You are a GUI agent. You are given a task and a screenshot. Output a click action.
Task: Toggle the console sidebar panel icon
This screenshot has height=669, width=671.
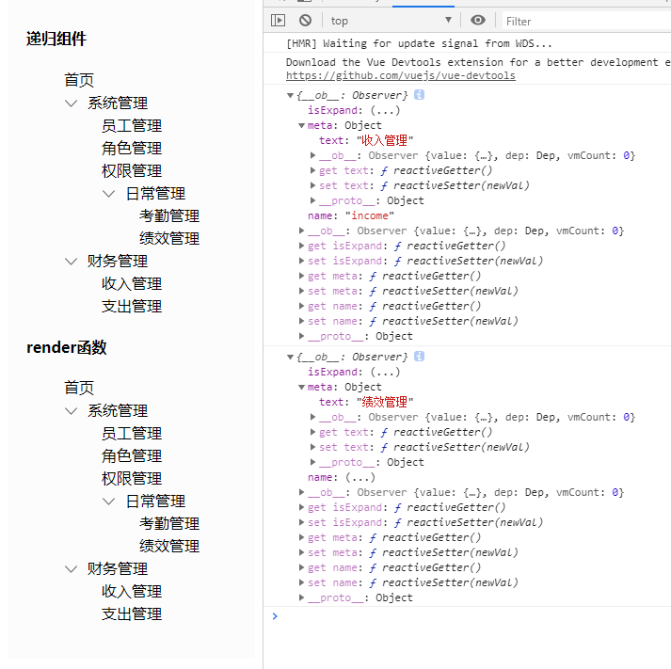[278, 20]
